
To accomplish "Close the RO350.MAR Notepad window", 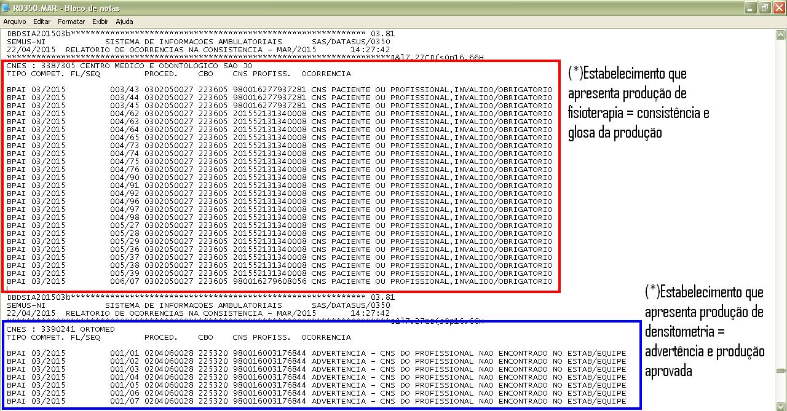I will point(778,8).
